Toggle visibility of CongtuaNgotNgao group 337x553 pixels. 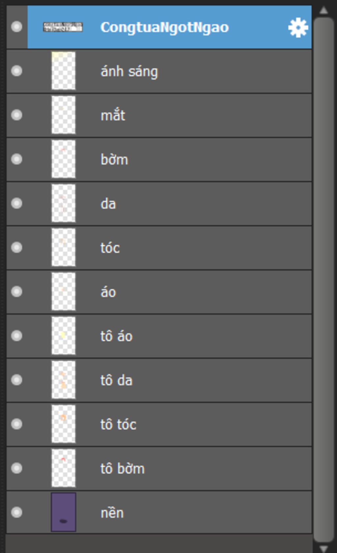(x=16, y=27)
